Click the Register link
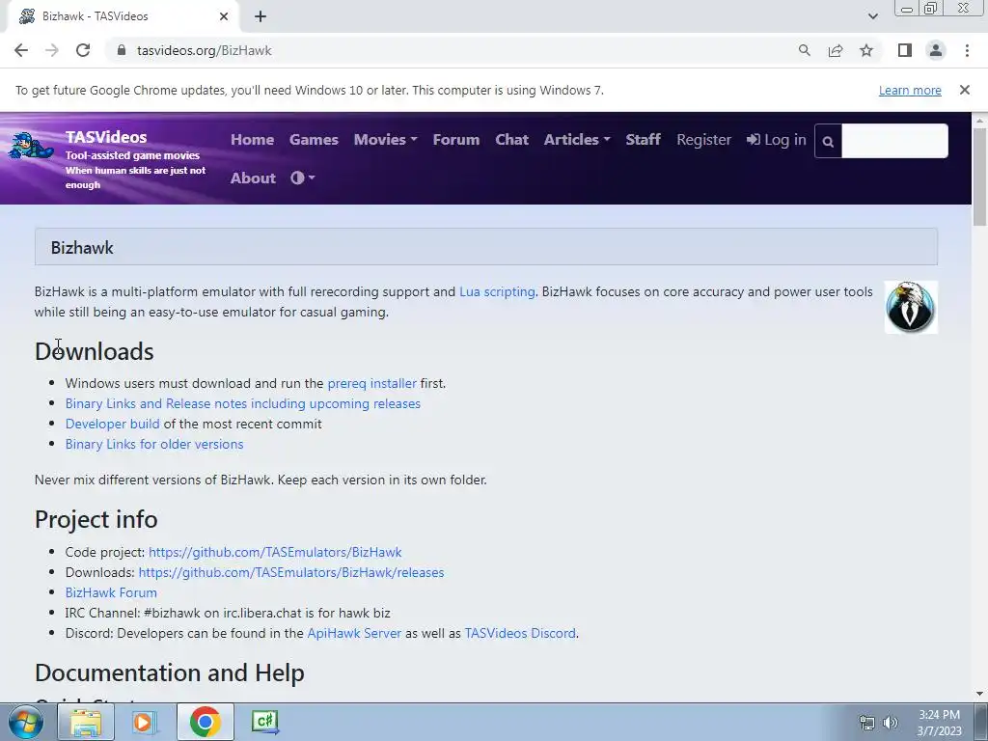This screenshot has height=741, width=988. point(703,139)
